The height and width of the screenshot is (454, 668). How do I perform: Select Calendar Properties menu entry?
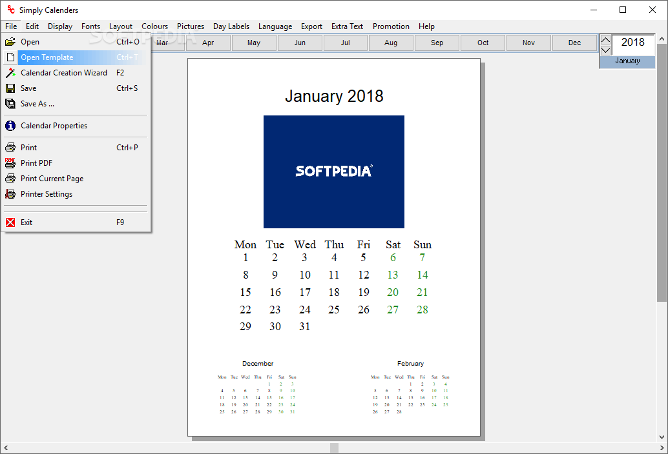click(x=76, y=125)
